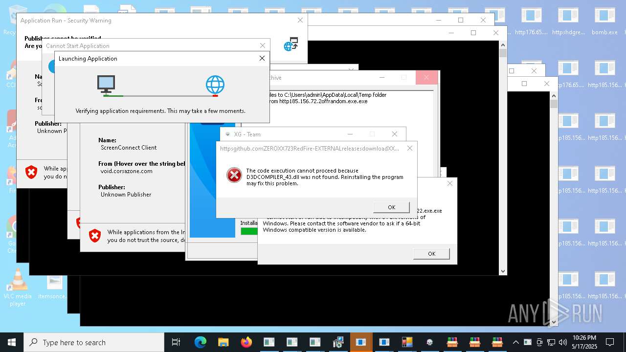This screenshot has height=352, width=626.
Task: Click the globe icon in Launching Application dialog
Action: (215, 85)
